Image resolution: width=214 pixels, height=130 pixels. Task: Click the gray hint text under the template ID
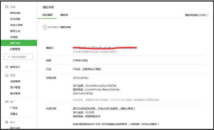pyautogui.click(x=96, y=52)
